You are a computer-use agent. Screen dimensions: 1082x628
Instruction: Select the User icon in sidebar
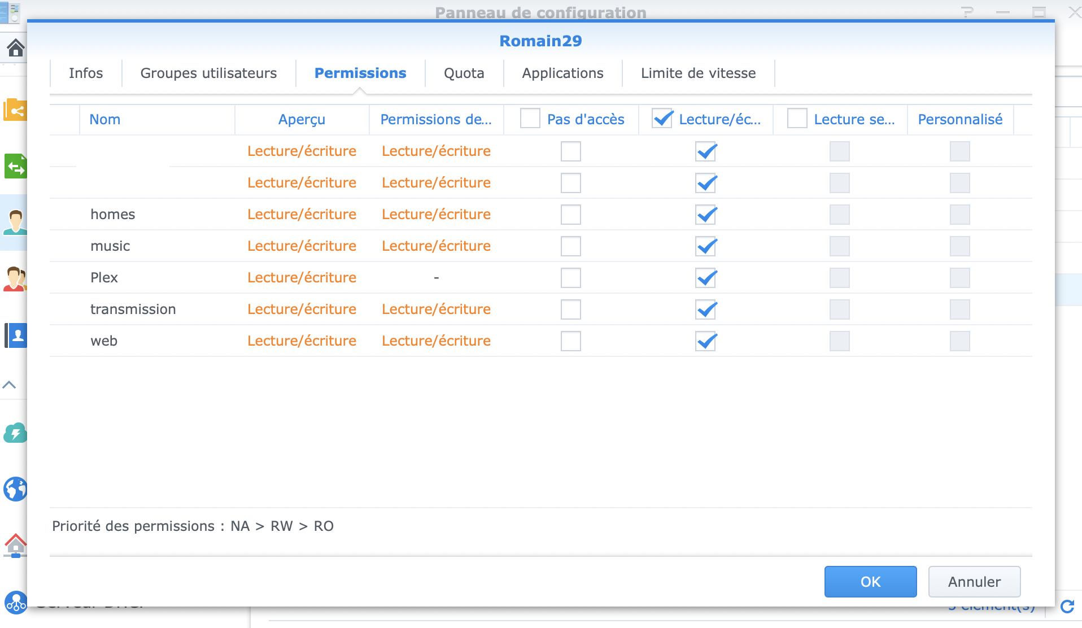[15, 222]
